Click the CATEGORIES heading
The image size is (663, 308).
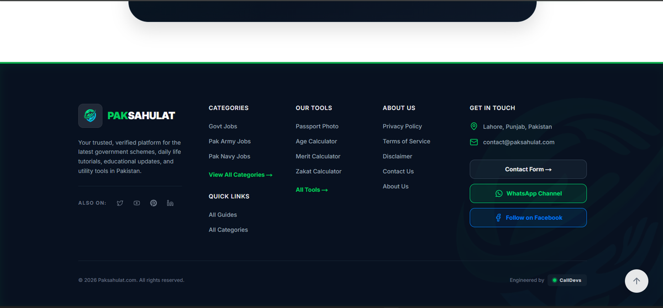click(229, 108)
